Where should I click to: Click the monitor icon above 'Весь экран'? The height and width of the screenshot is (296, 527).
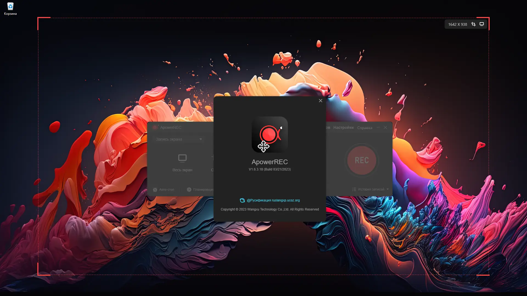click(182, 158)
